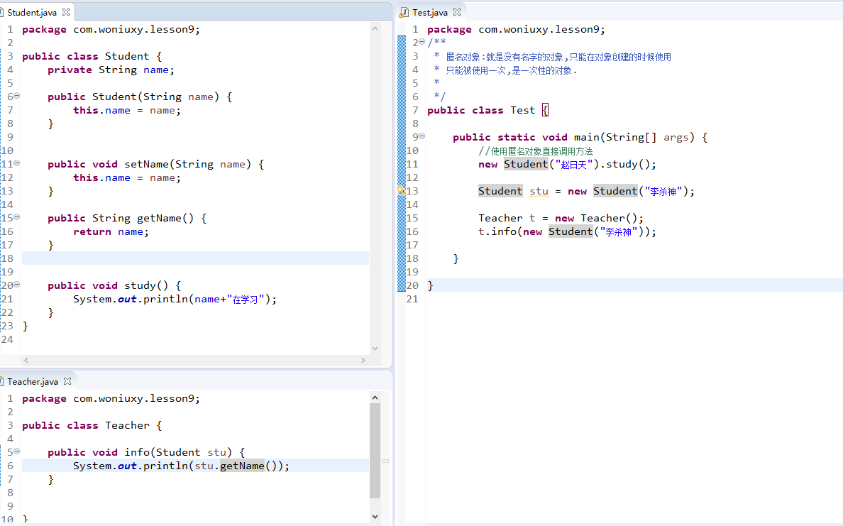
Task: Click the 只能被使用一次 comment line in Test.java
Action: pos(505,70)
